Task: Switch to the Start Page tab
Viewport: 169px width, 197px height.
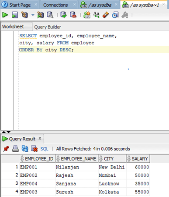Action: 20,5
